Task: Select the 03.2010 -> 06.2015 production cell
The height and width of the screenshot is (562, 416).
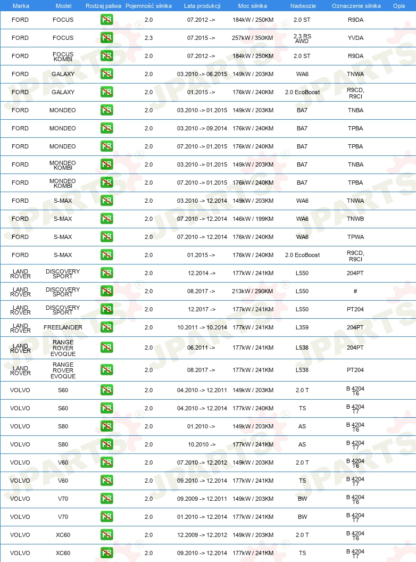Action: [202, 74]
